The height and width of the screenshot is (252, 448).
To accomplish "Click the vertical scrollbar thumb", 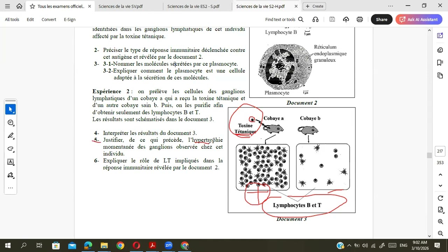I will click(429, 156).
